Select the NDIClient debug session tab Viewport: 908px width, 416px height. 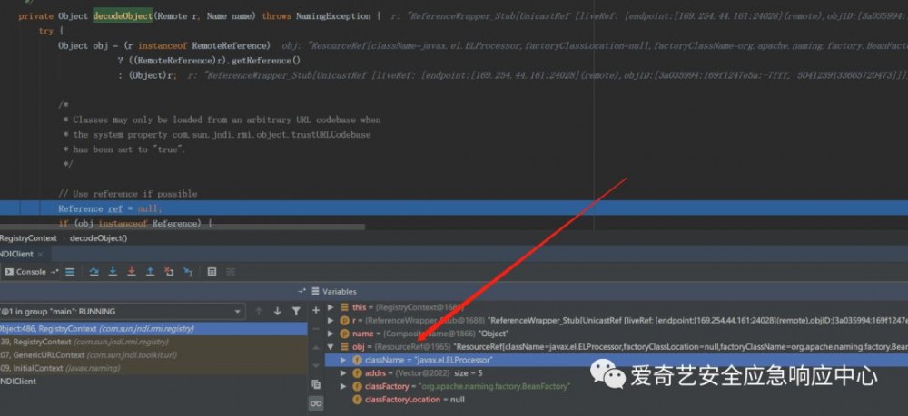click(16, 254)
